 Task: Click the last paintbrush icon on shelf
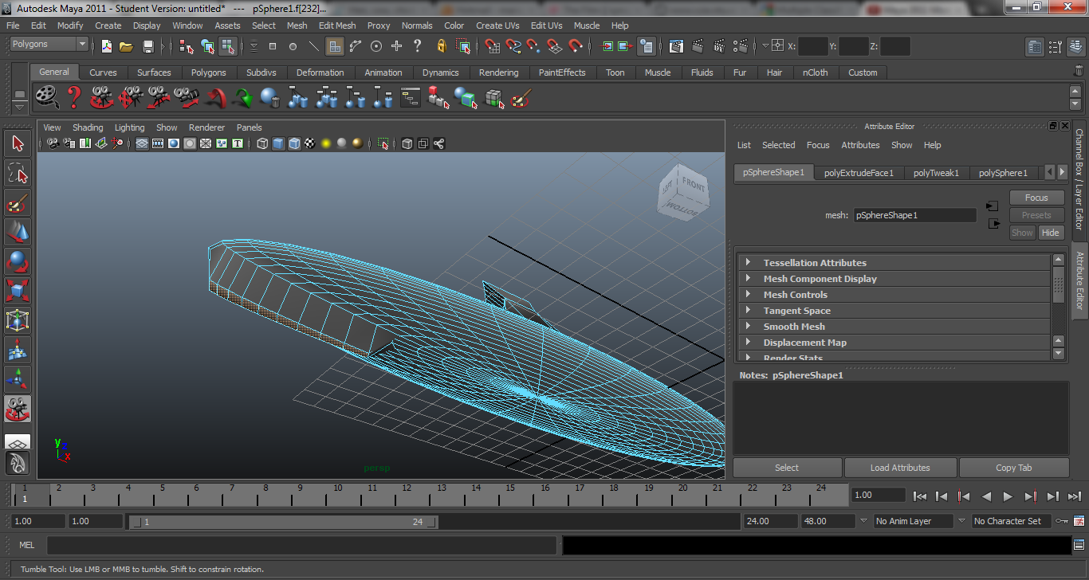(521, 98)
